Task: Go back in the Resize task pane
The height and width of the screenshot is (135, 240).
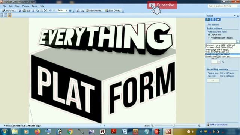Action: (x=208, y=19)
